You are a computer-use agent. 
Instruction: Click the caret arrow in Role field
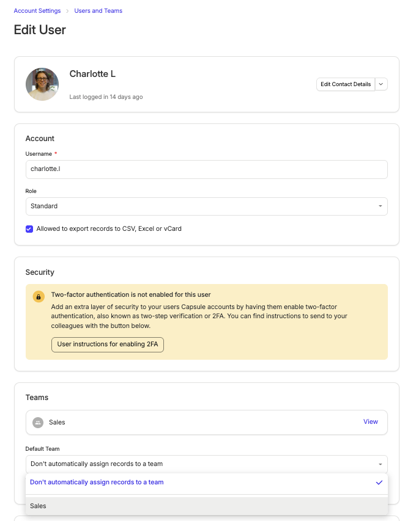click(380, 206)
